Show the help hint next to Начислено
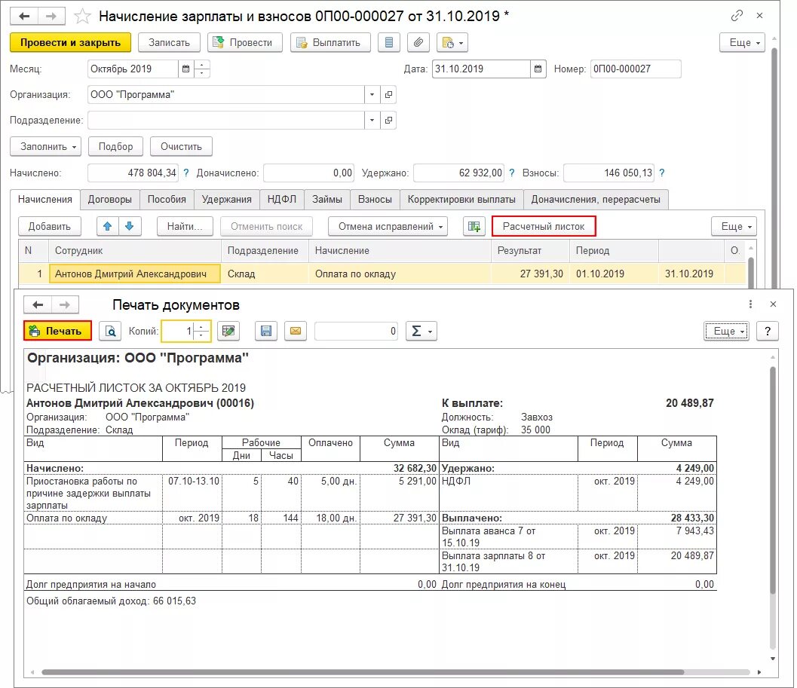The height and width of the screenshot is (688, 797). pyautogui.click(x=186, y=173)
